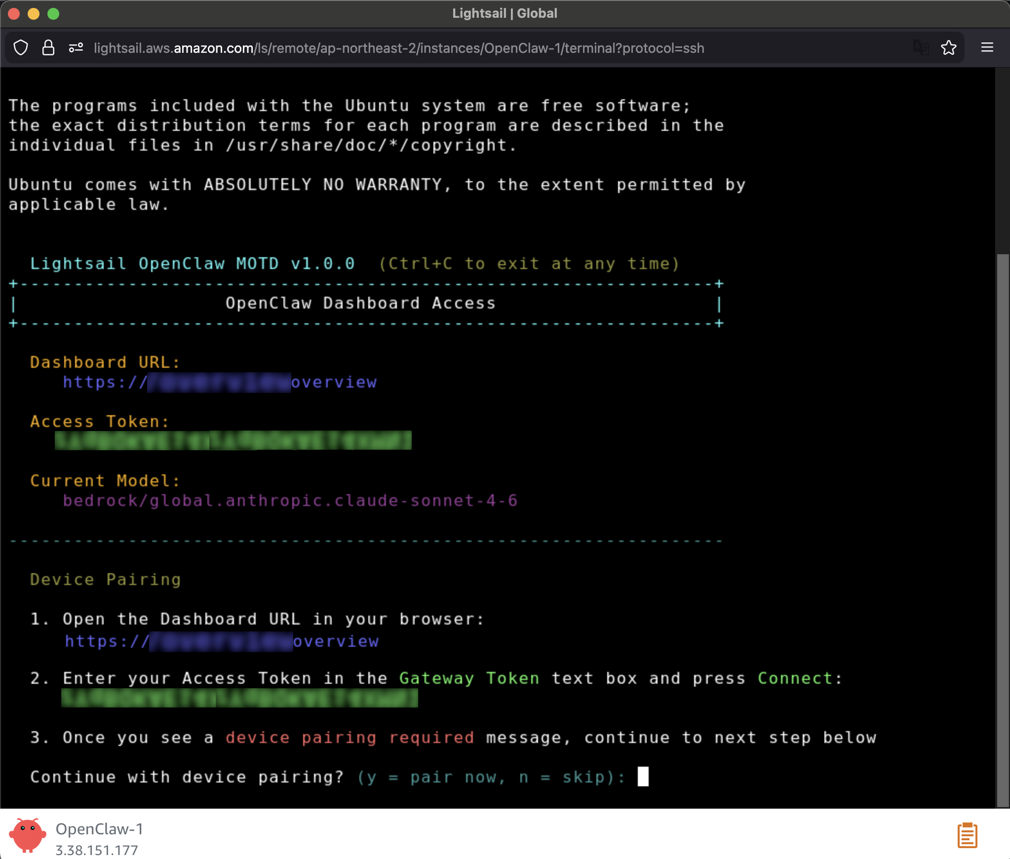The image size is (1010, 859).
Task: Bookmark this page using the star icon
Action: tap(948, 47)
